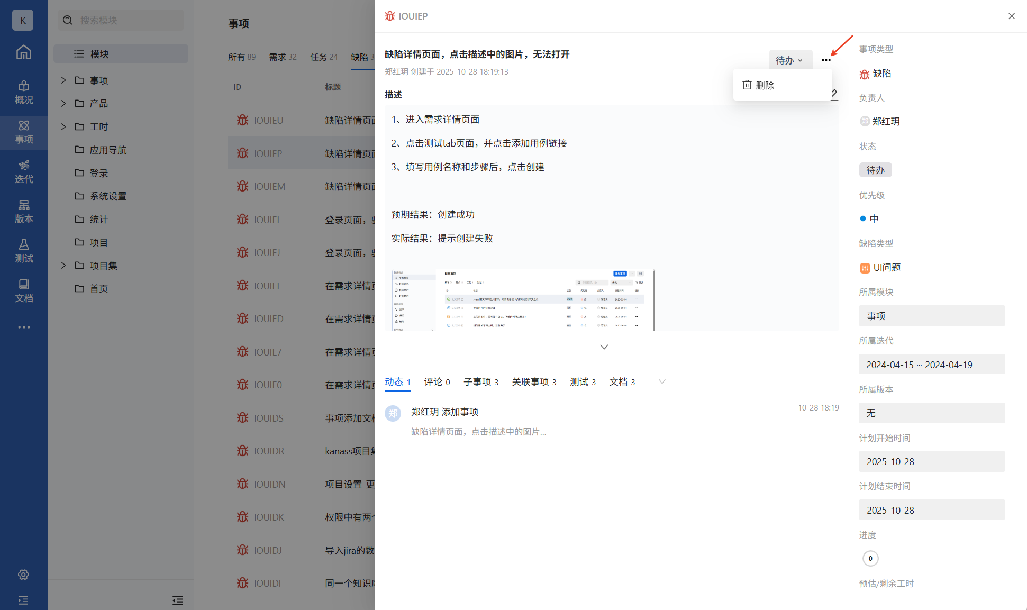Click the three-dot more actions icon
The image size is (1027, 610).
click(x=826, y=60)
